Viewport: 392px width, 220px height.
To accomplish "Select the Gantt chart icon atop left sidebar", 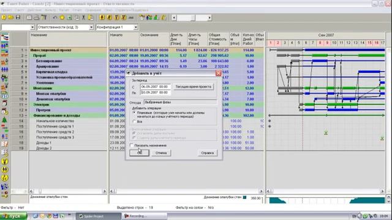I will point(5,38).
